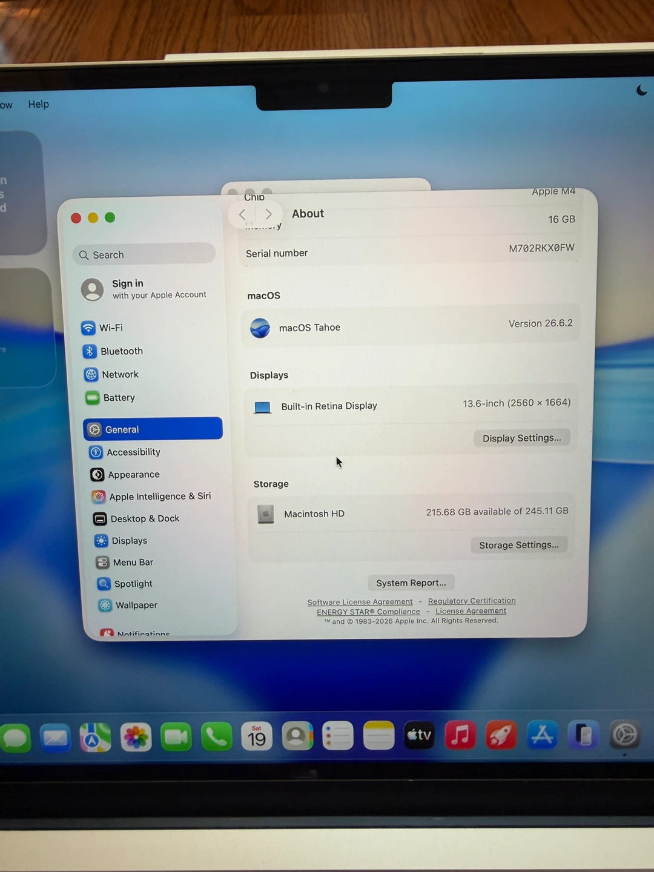Go forward with the right chevron
The height and width of the screenshot is (872, 654).
tap(268, 214)
